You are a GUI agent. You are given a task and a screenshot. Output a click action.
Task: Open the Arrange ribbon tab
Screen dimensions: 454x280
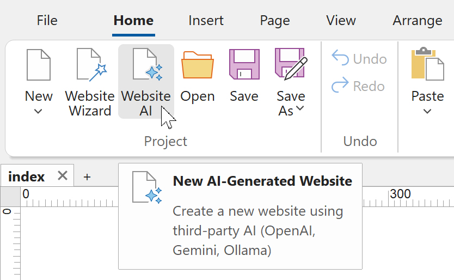pyautogui.click(x=417, y=21)
